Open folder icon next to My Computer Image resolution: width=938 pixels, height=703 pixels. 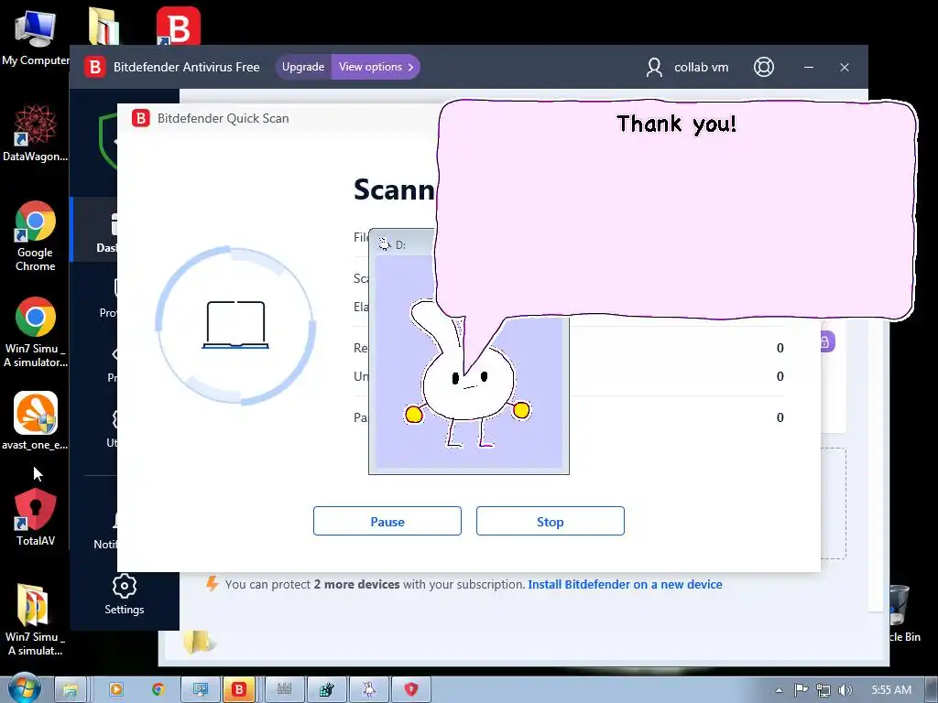pos(104,25)
